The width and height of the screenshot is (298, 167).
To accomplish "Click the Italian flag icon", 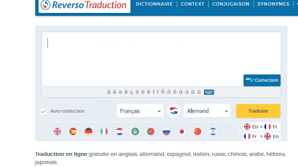I will point(104,131).
